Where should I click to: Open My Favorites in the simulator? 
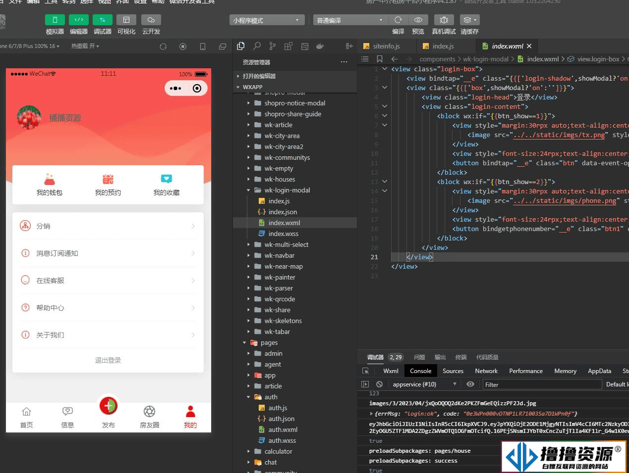pos(167,185)
